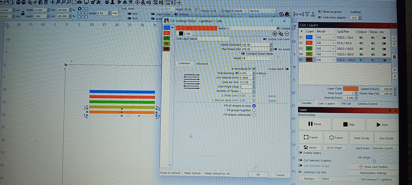
Task: Toggle Bi-directional fill switch
Action: click(254, 69)
